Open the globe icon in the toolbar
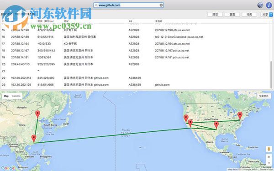 coord(260,5)
